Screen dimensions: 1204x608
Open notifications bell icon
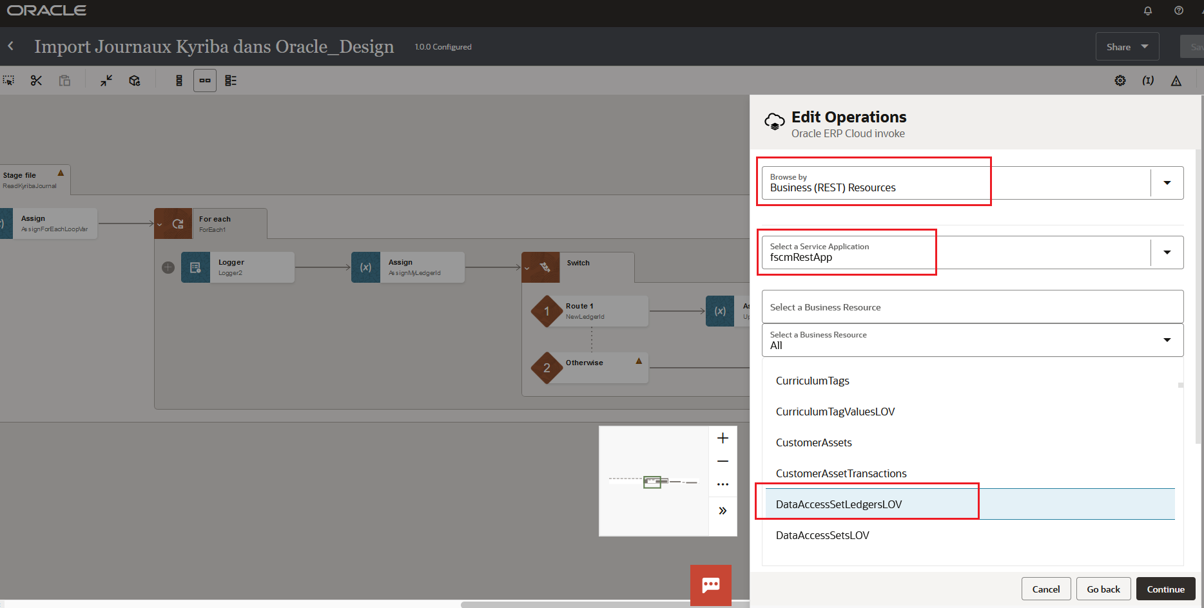(1148, 10)
